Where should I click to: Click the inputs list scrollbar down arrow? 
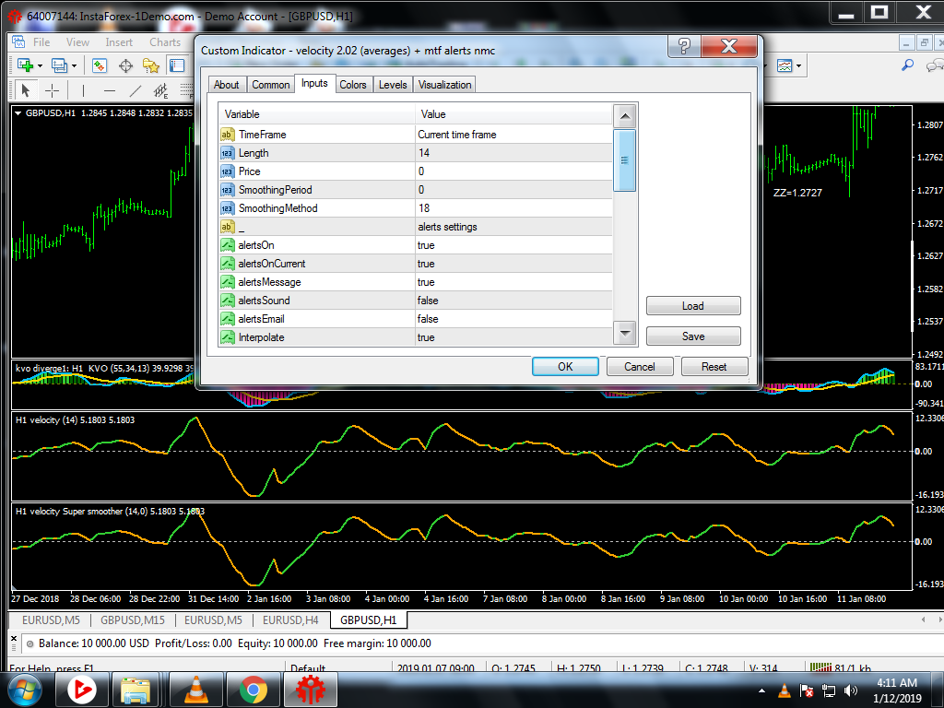[625, 333]
